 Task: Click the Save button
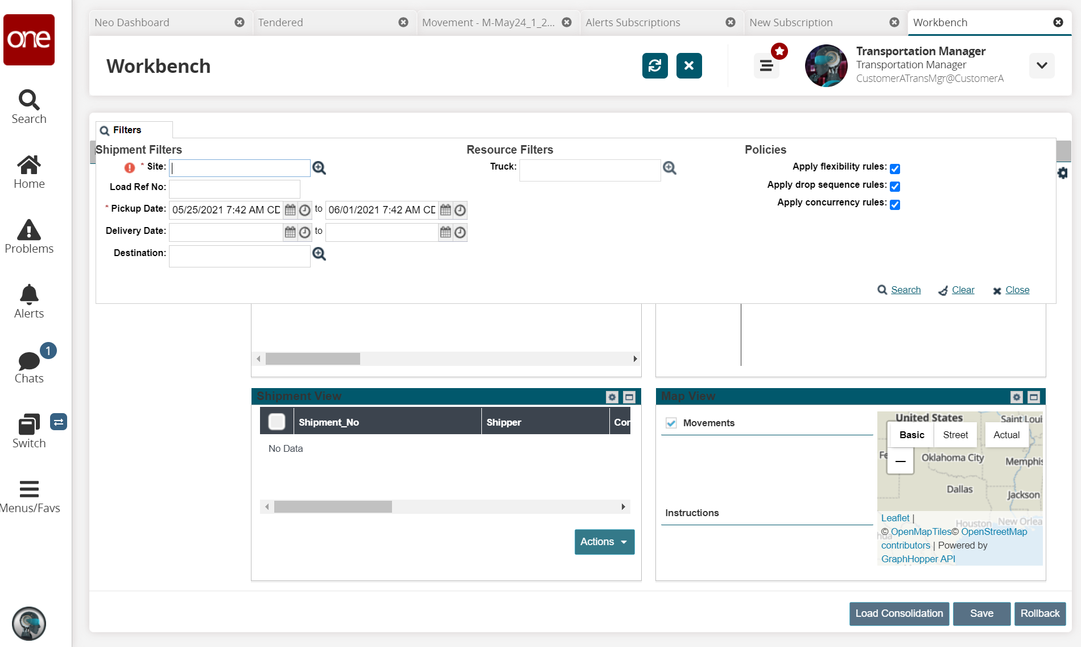tap(982, 613)
